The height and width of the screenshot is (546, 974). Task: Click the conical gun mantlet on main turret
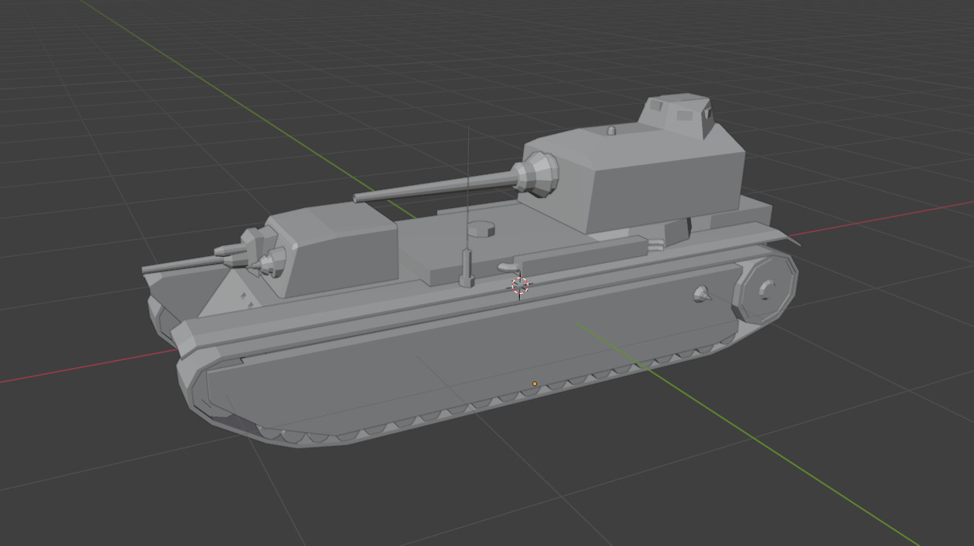point(537,174)
